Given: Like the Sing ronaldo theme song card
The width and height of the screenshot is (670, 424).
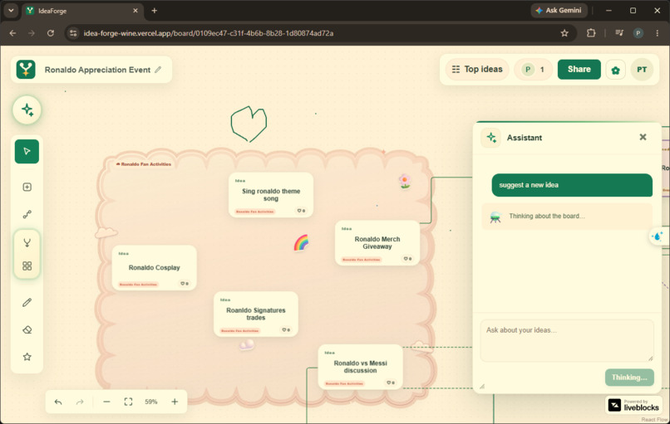Looking at the screenshot, I should [301, 211].
